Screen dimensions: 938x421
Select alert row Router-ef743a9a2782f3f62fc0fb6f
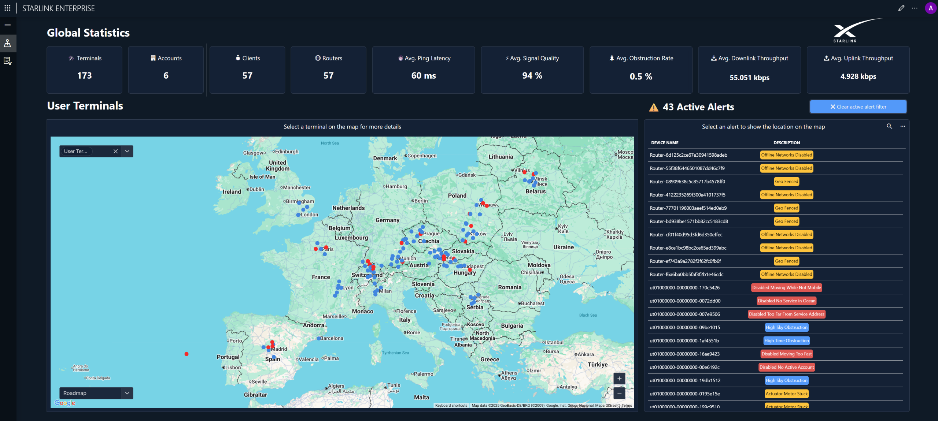[776, 261]
